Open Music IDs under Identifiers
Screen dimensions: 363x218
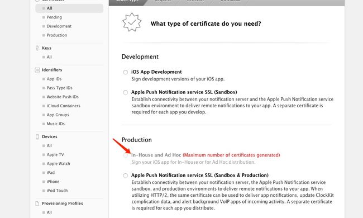[55, 124]
